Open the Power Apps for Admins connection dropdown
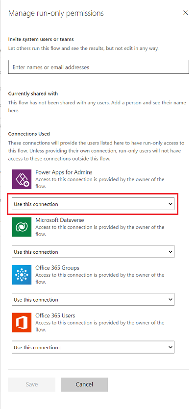The height and width of the screenshot is (409, 196). coord(93,204)
